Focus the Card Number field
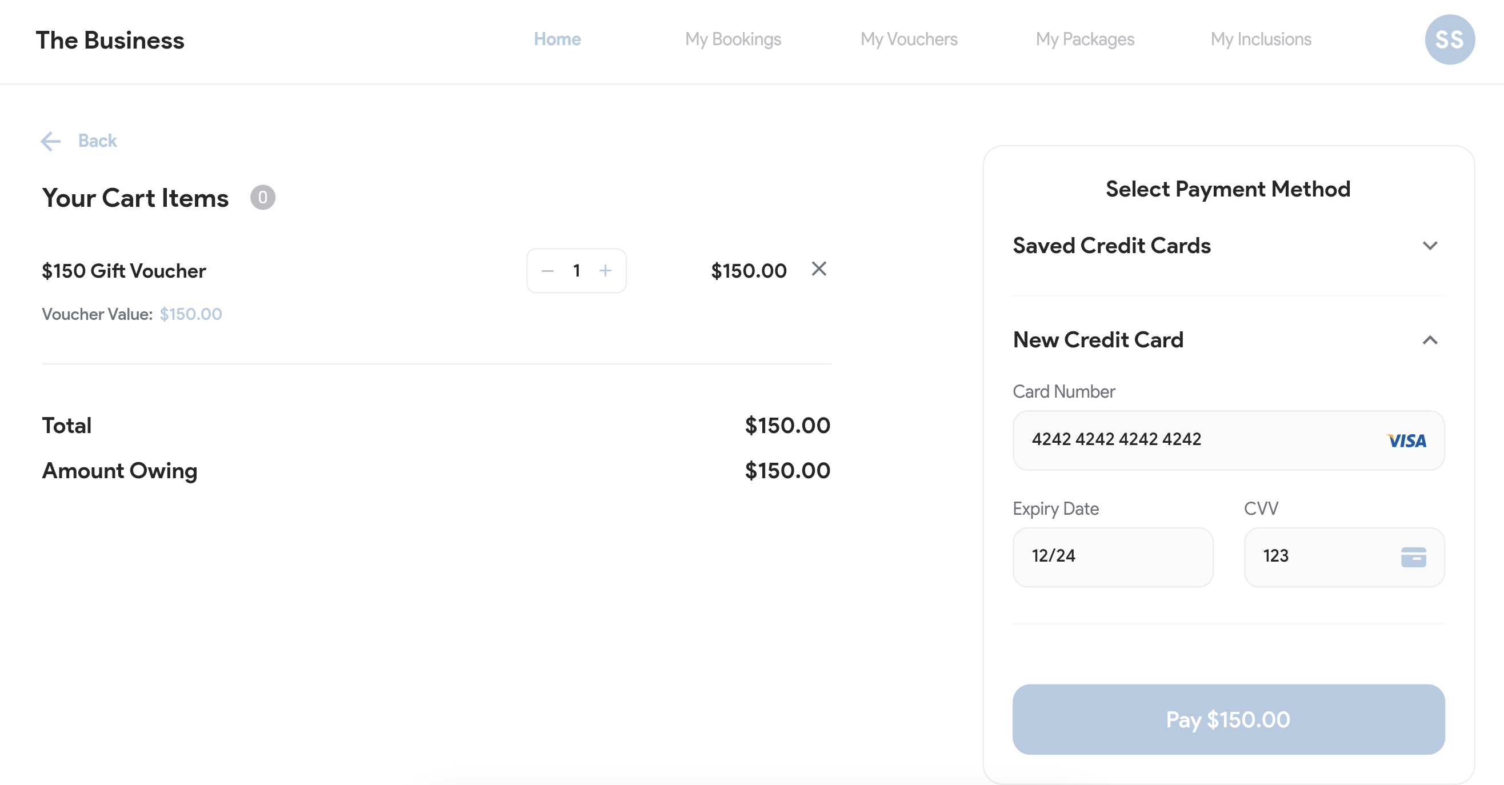Image resolution: width=1504 pixels, height=785 pixels. 1229,440
